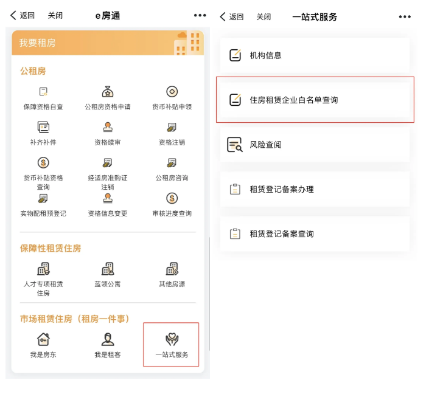426x397 pixels.
Task: Tap the 资格注销 icon
Action: (172, 128)
